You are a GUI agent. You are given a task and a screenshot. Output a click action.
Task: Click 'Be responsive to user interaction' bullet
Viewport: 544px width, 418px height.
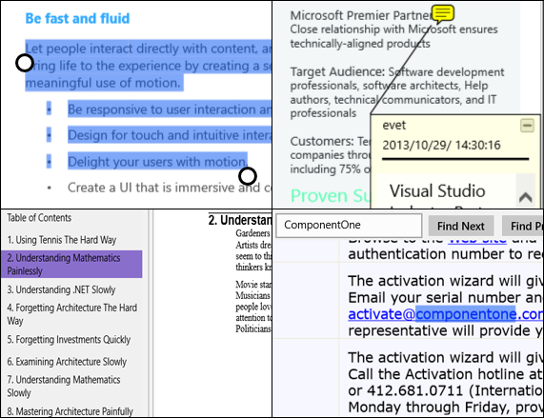pos(170,109)
